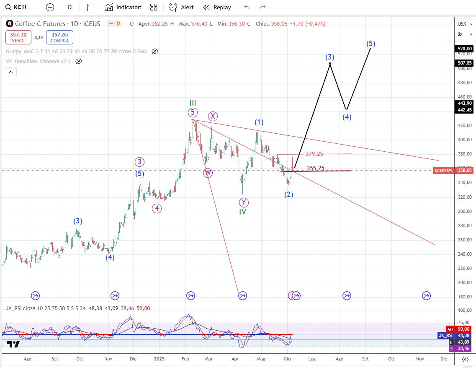Collapse the indicator legend chevron
Image resolution: width=476 pixels, height=368 pixels.
11,72
